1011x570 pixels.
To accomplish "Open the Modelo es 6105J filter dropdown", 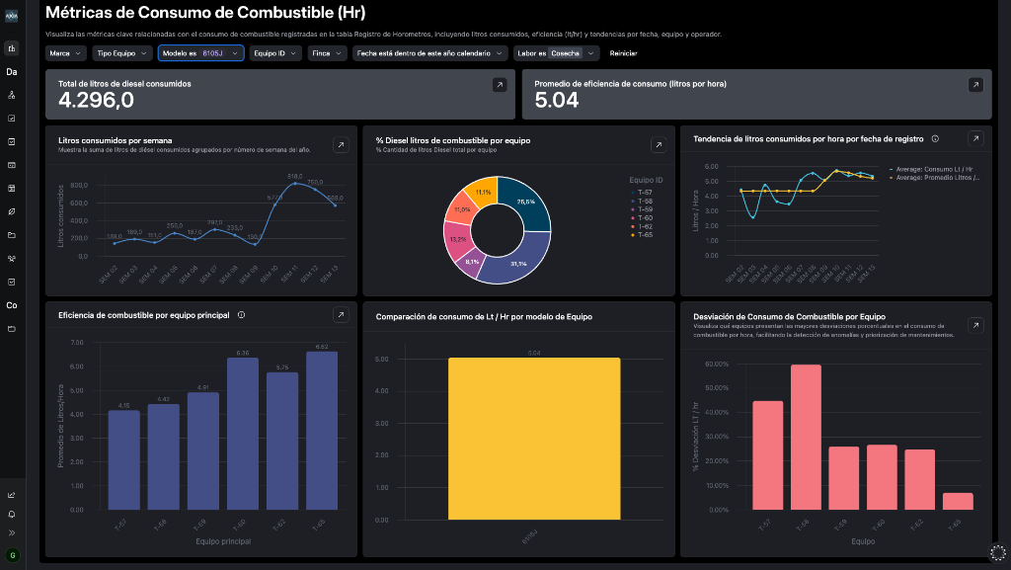I will click(200, 53).
